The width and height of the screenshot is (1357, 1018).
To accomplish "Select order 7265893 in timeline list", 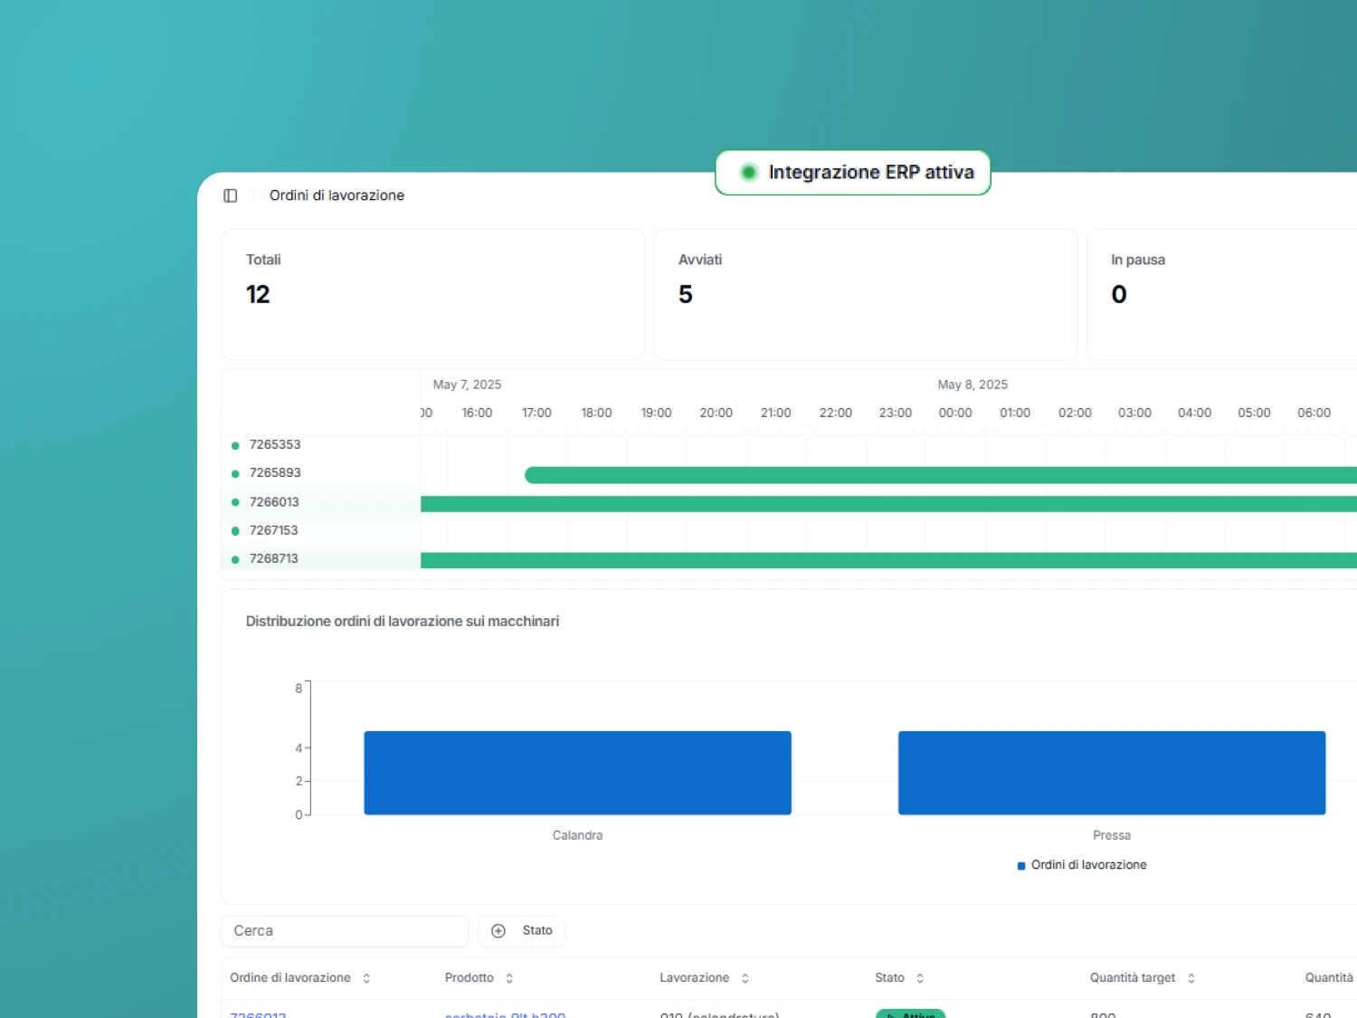I will [275, 472].
